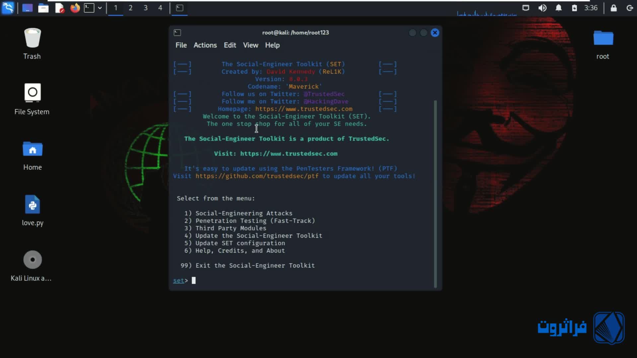This screenshot has width=637, height=358.
Task: Open the notifications bell icon
Action: pos(559,8)
